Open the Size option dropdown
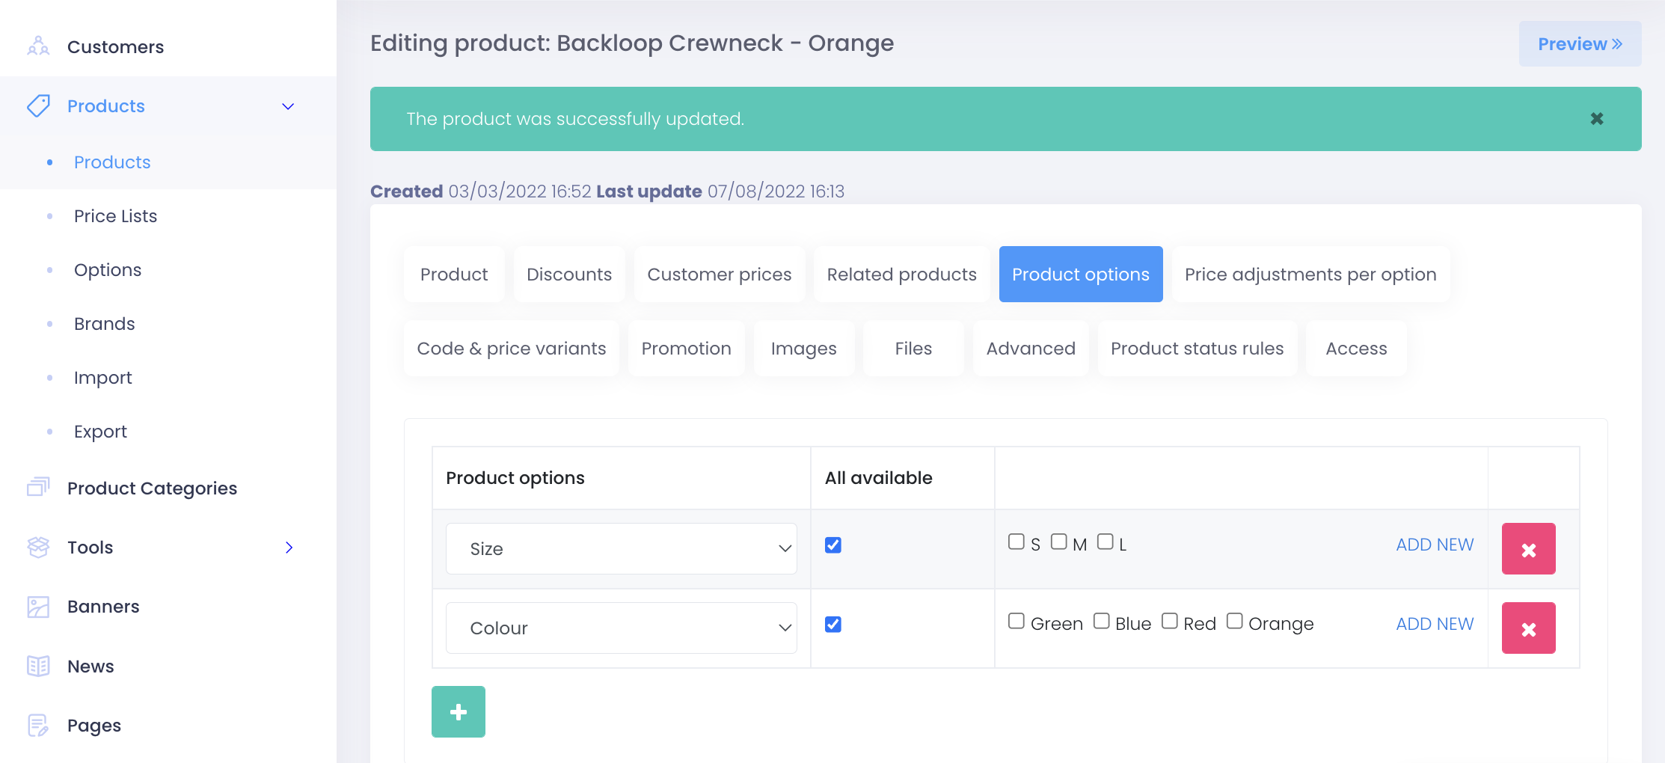Image resolution: width=1665 pixels, height=763 pixels. [621, 548]
